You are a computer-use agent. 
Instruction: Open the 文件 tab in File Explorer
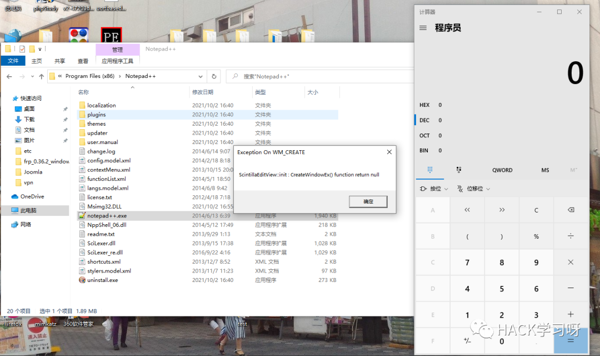point(13,61)
